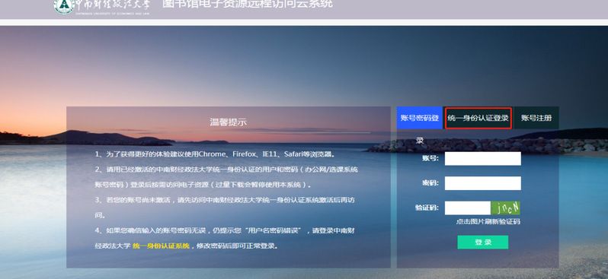Focus the 密码 input field
Viewport: 608px width, 279px height.
click(483, 183)
